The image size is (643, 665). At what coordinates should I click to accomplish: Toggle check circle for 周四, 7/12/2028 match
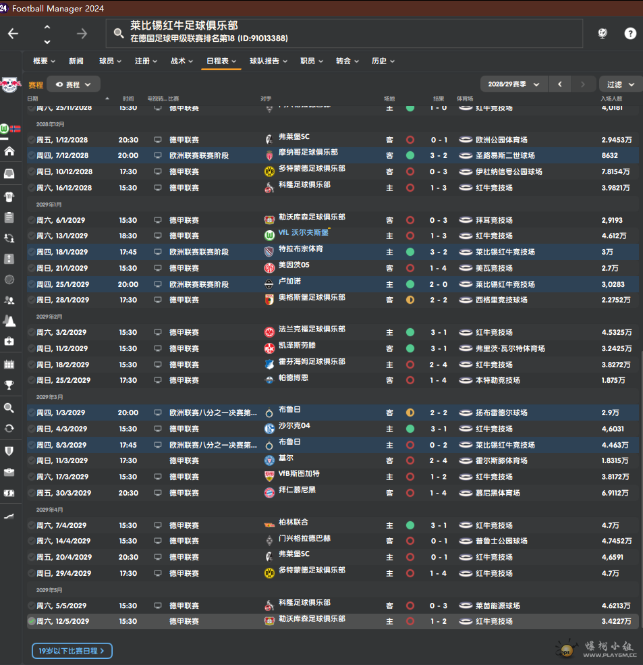[31, 155]
